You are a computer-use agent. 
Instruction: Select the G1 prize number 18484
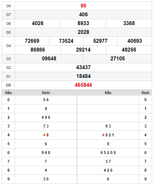point(83,76)
